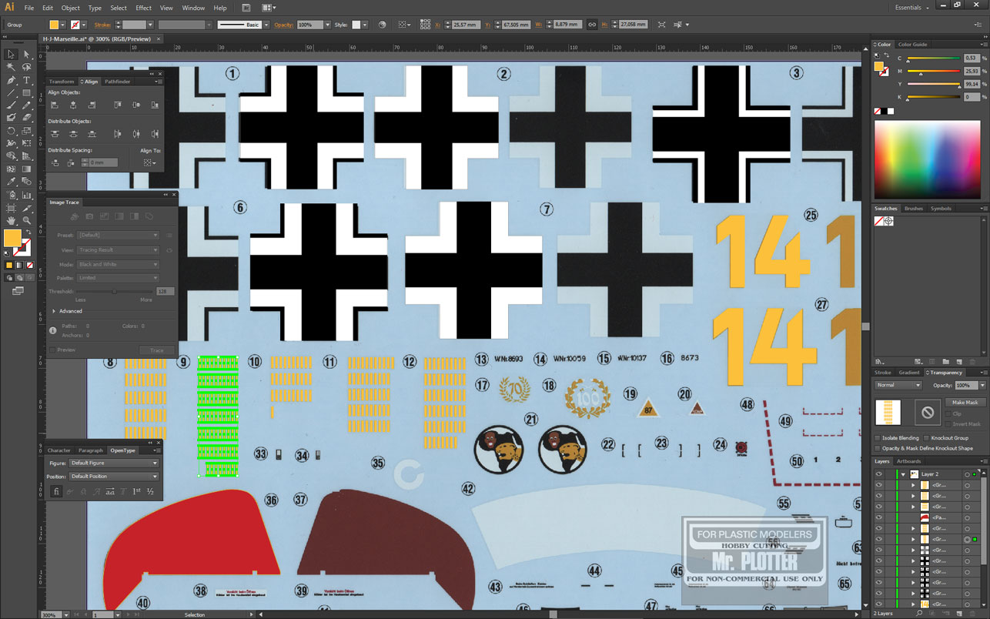Click the Trace button in Image Trace
The height and width of the screenshot is (619, 990).
point(157,350)
